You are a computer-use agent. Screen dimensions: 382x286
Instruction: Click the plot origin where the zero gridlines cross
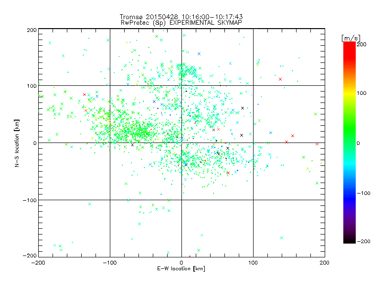coord(181,143)
